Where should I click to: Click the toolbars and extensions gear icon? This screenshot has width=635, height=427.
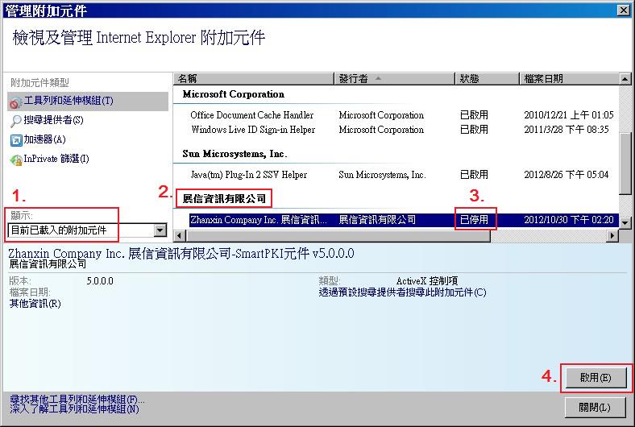tap(15, 103)
